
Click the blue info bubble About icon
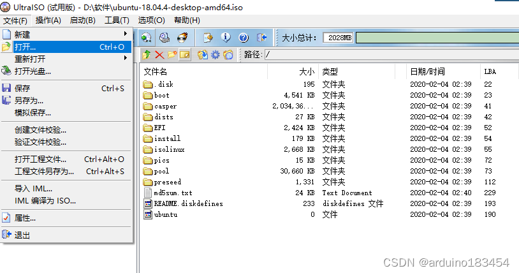coord(226,38)
